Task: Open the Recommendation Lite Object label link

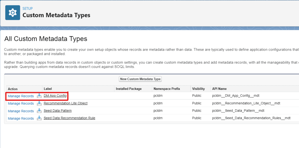Action: 65,103
